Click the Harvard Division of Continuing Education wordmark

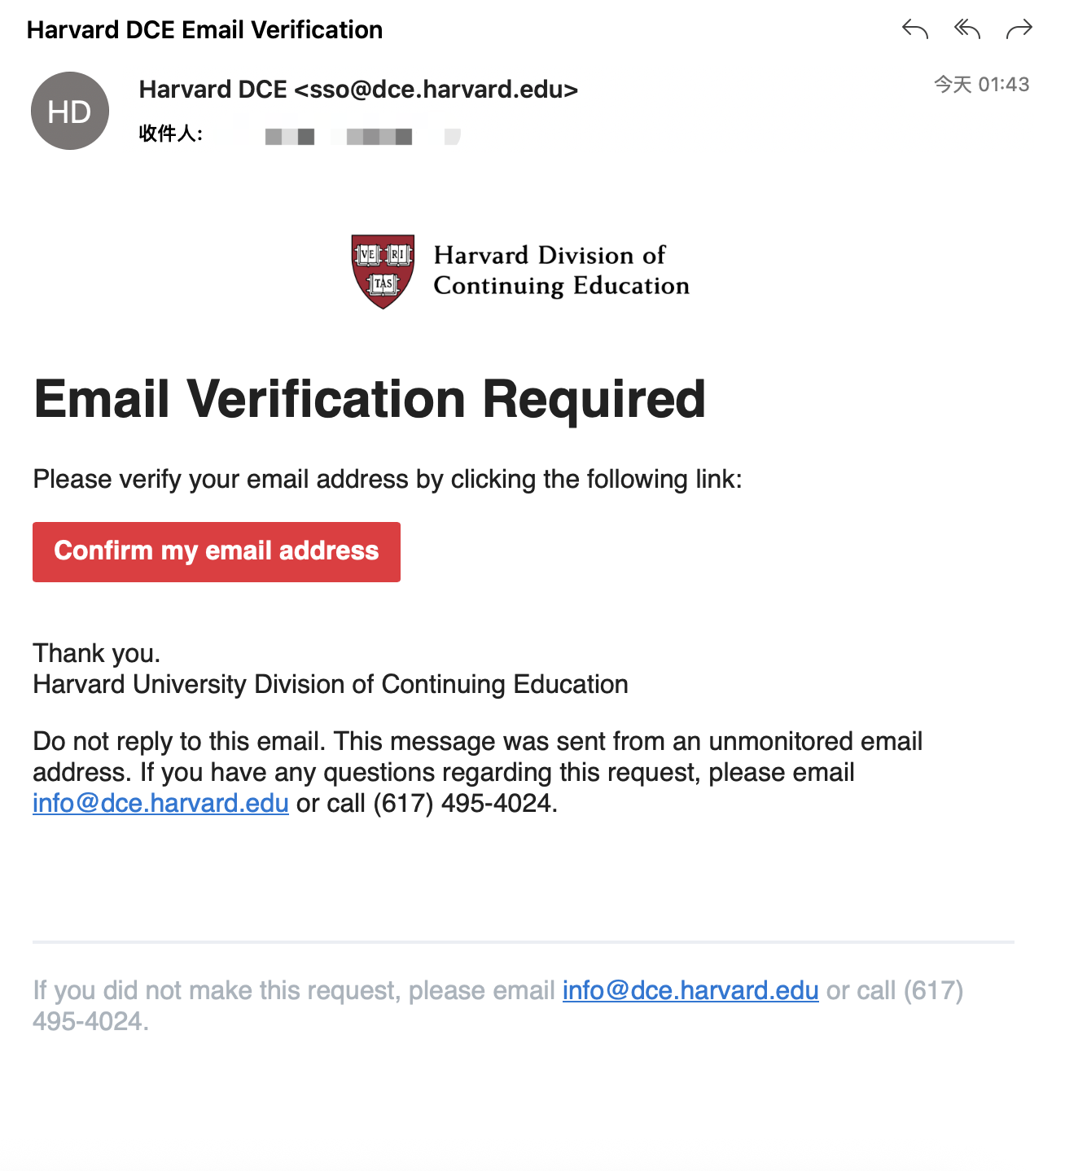tap(561, 270)
